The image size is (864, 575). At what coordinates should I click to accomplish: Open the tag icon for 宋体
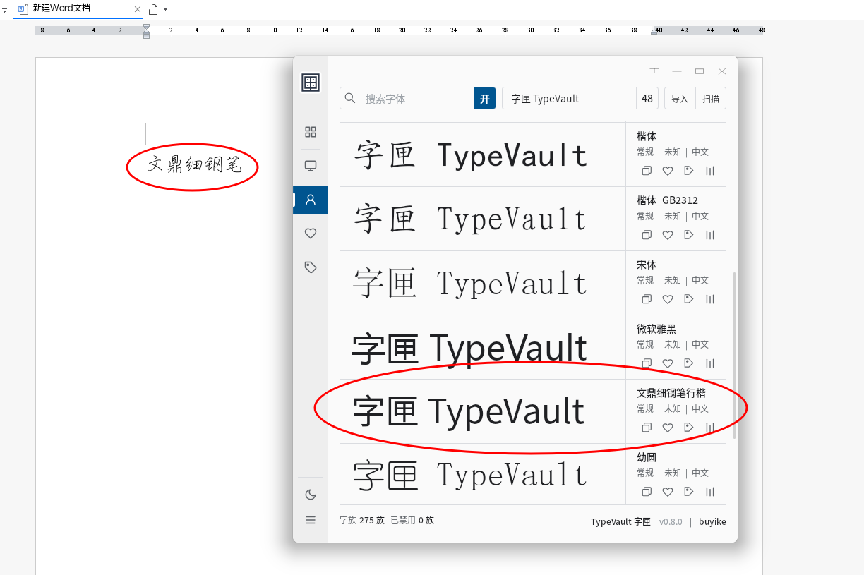689,299
